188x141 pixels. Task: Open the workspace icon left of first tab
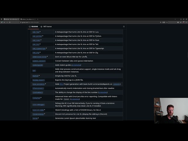click(x=1, y=19)
